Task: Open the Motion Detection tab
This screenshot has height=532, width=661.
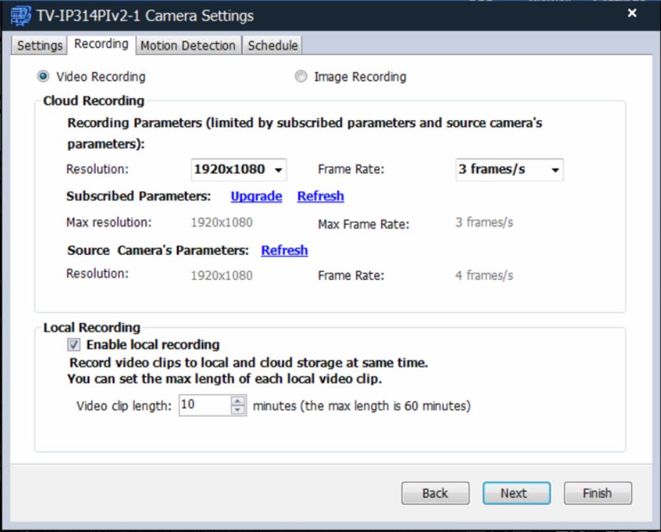Action: click(188, 45)
